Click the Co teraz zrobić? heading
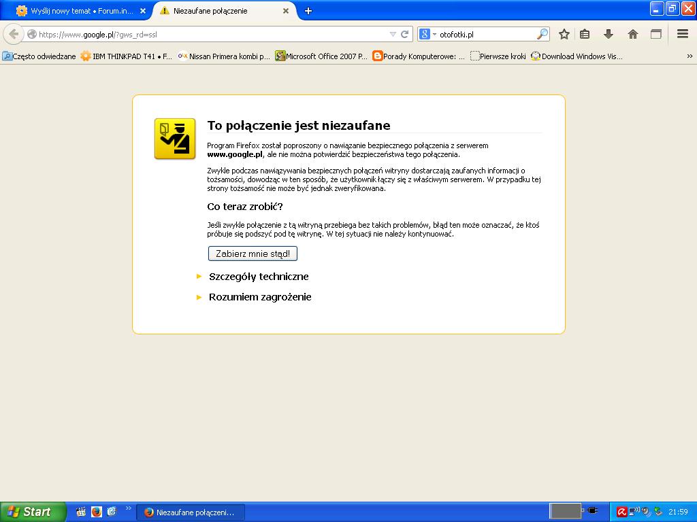This screenshot has height=522, width=697. 245,207
